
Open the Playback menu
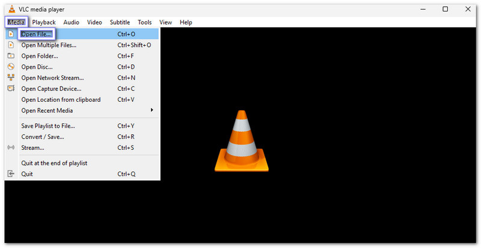(x=44, y=22)
